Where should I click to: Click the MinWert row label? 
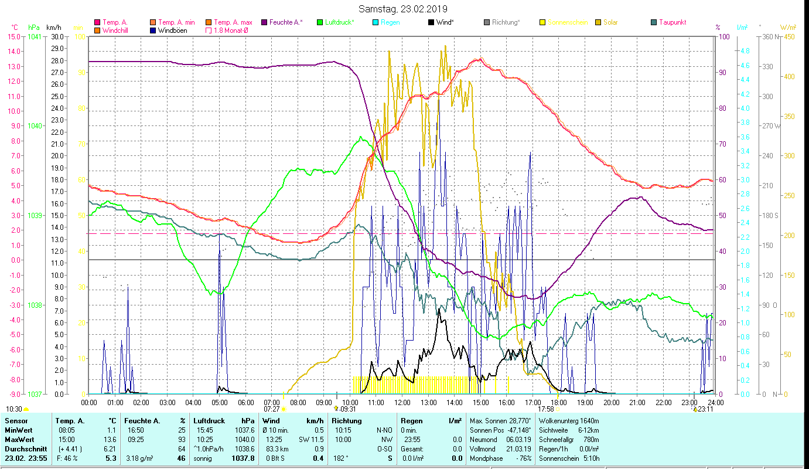point(18,430)
